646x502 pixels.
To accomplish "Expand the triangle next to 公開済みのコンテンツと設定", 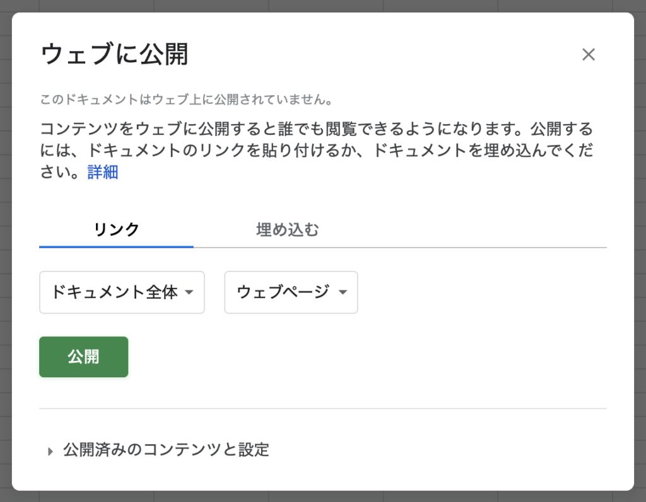I will [x=50, y=452].
